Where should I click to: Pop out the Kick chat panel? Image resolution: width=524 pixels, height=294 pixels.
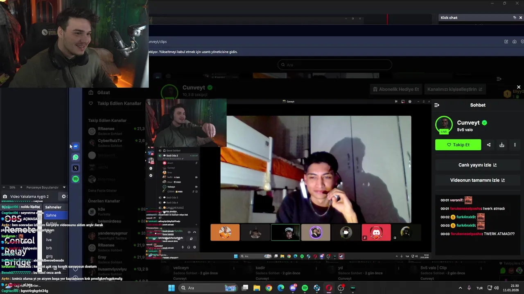[x=515, y=18]
